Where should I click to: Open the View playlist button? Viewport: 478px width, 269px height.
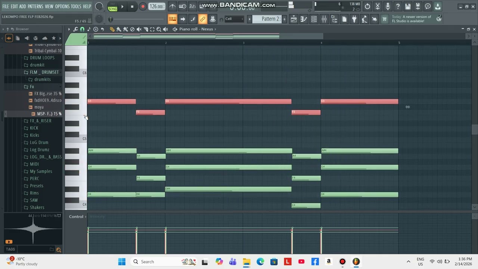(294, 19)
